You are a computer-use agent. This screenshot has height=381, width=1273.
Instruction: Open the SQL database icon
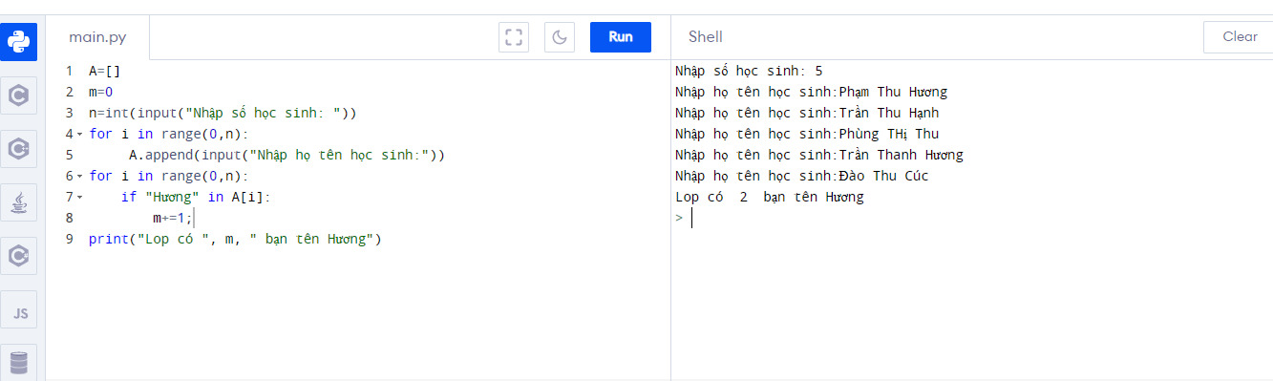point(19,363)
